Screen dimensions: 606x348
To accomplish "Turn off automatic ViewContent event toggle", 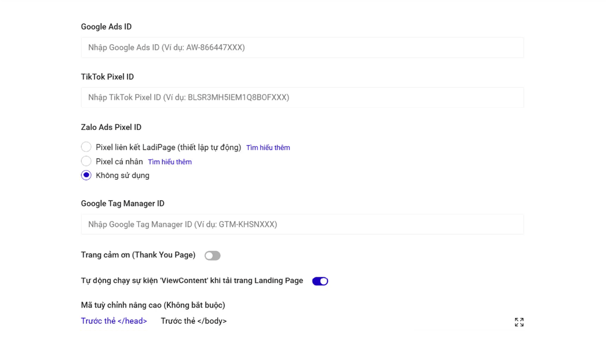I will click(320, 281).
